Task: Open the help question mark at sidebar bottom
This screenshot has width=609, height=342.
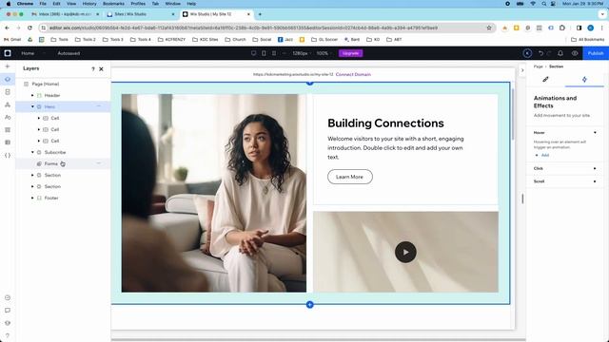Action: pyautogui.click(x=8, y=335)
